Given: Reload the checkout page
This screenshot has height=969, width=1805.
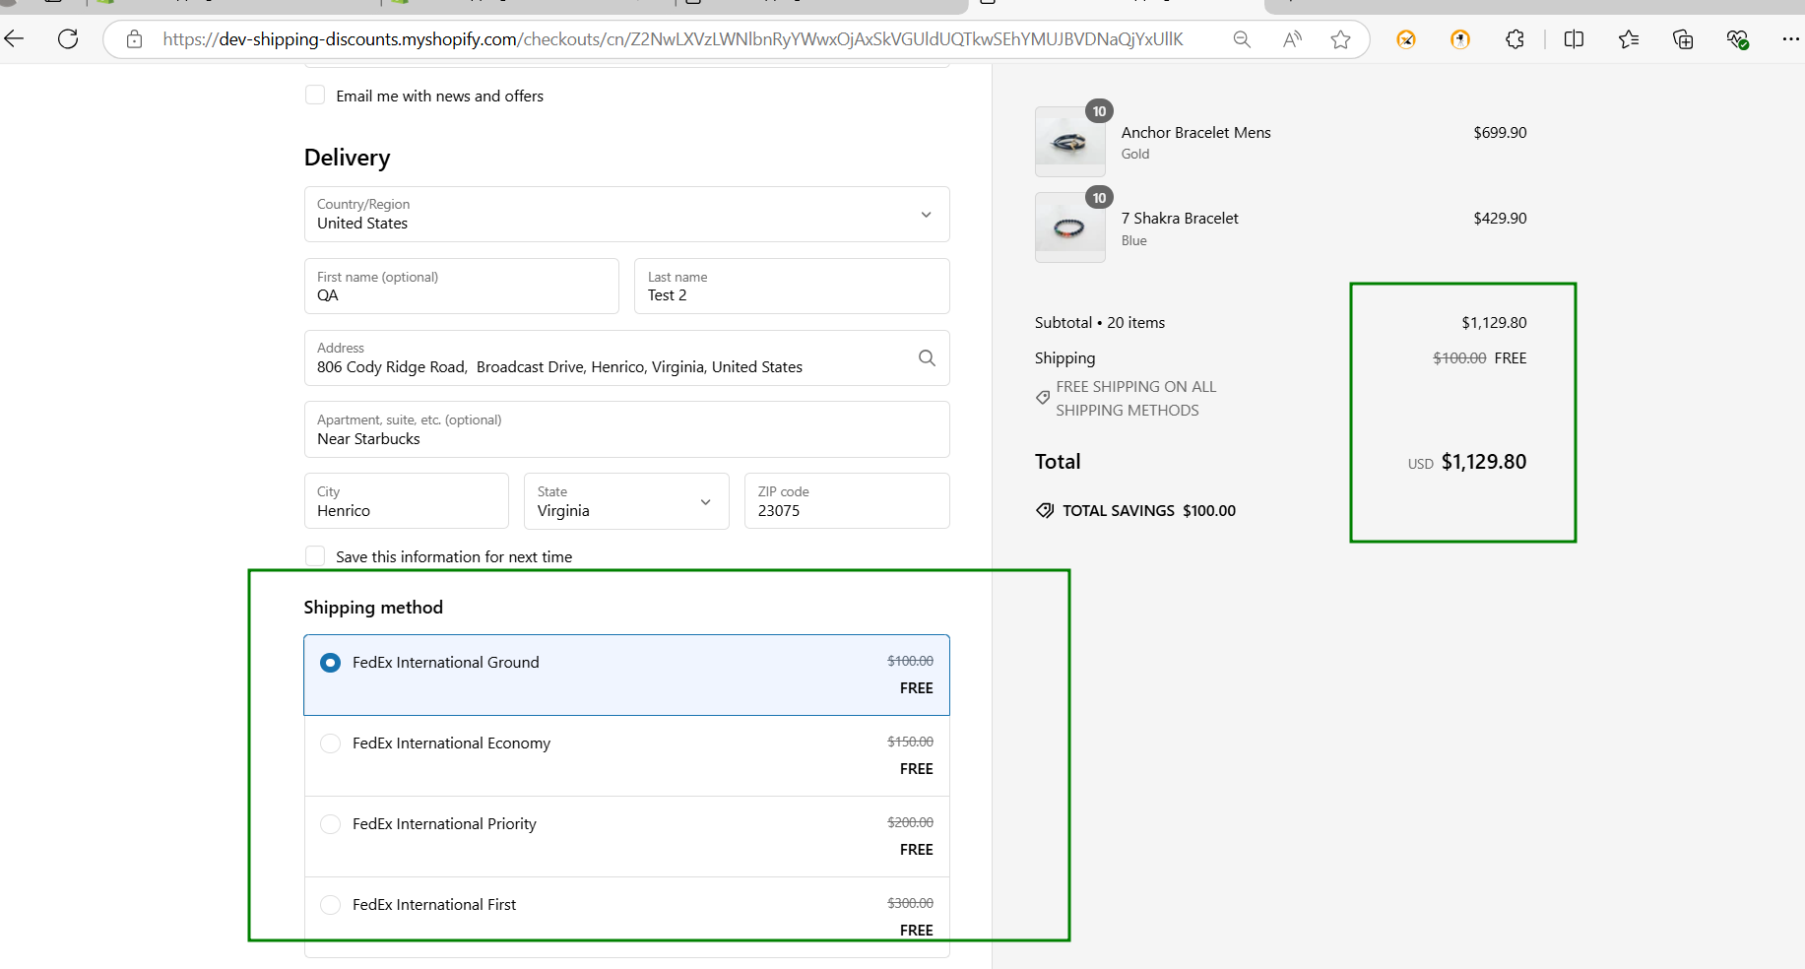Looking at the screenshot, I should 68,39.
